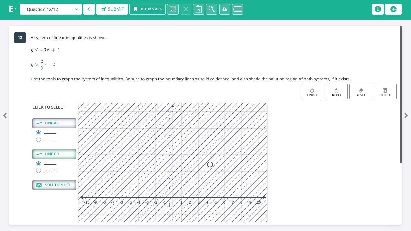Go to the previous question arrow button

(x=89, y=9)
